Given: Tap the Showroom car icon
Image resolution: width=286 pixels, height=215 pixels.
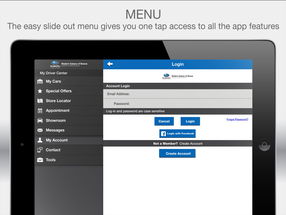Looking at the screenshot, I should click(x=40, y=121).
